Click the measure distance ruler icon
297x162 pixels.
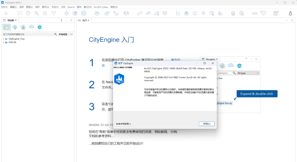(140, 13)
